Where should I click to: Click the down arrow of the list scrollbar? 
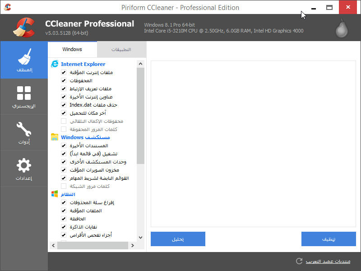click(x=140, y=237)
